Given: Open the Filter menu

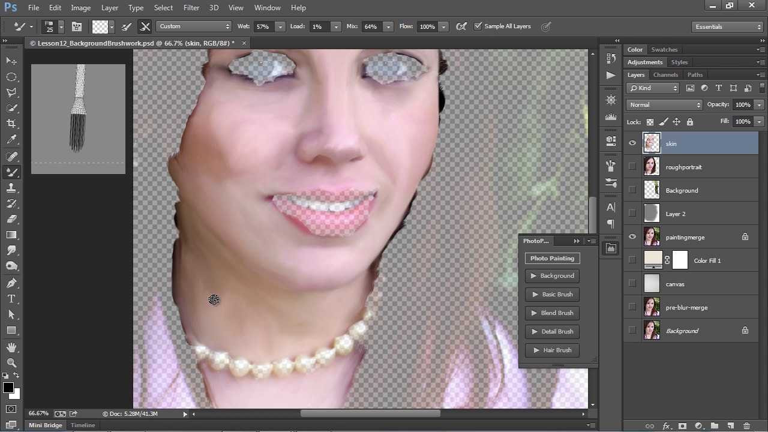Looking at the screenshot, I should coord(191,8).
